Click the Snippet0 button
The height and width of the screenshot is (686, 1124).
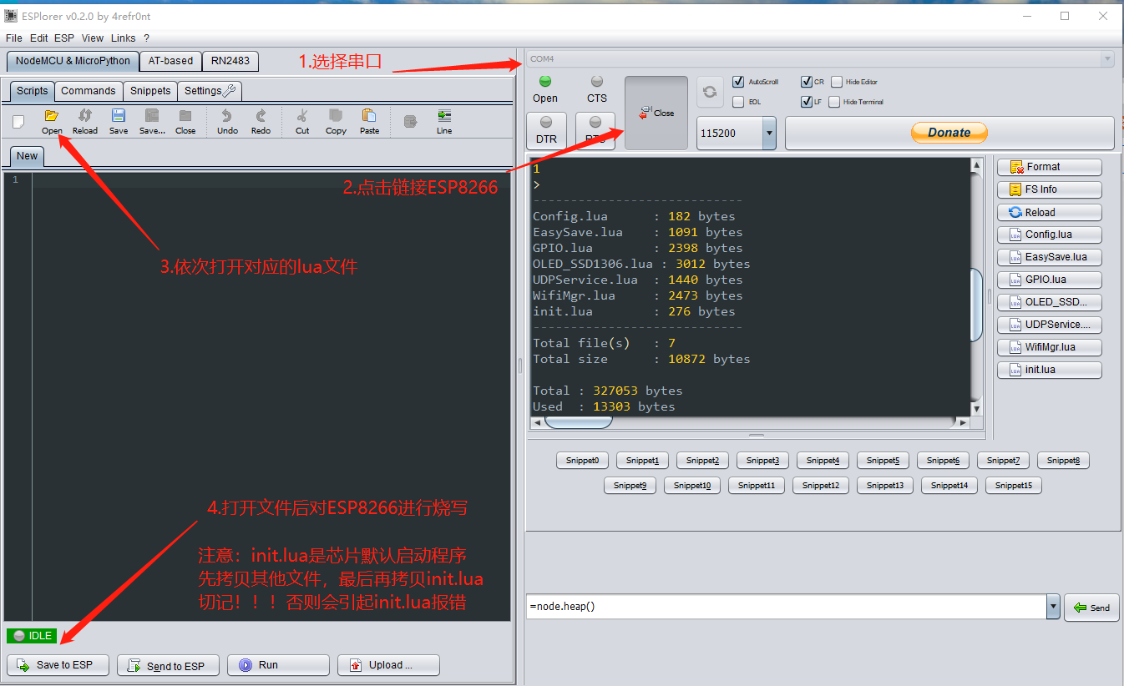tap(583, 461)
